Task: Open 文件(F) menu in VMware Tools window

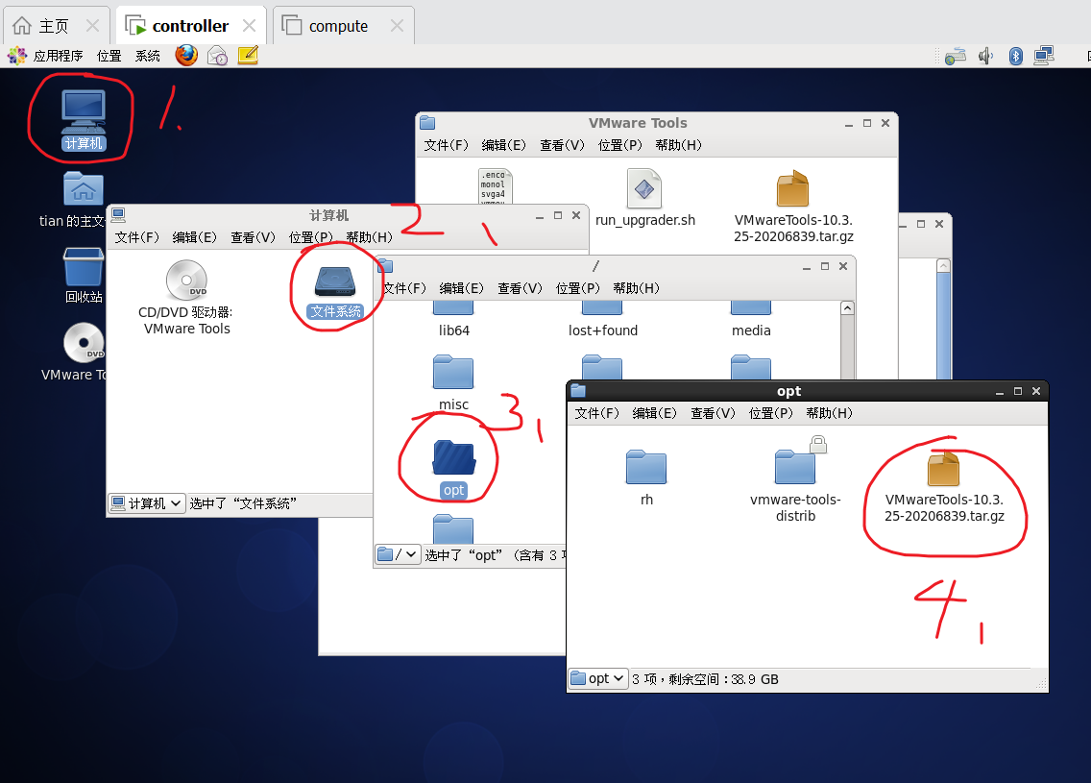Action: point(446,145)
